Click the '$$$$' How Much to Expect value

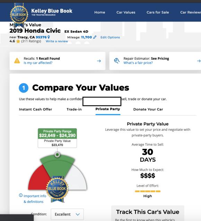point(148,176)
